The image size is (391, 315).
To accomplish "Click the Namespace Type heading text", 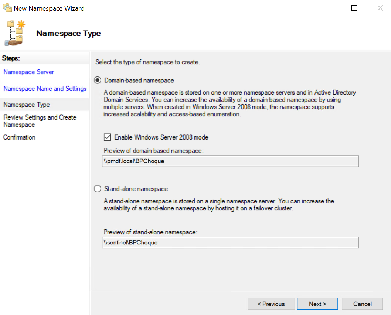I will pos(68,34).
